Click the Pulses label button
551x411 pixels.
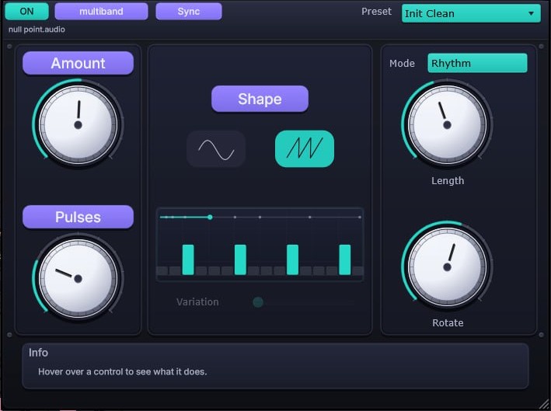[x=78, y=217]
